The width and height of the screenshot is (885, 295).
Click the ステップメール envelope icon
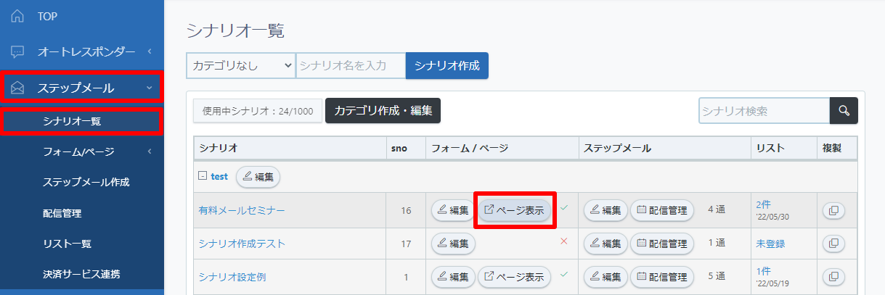pos(17,88)
